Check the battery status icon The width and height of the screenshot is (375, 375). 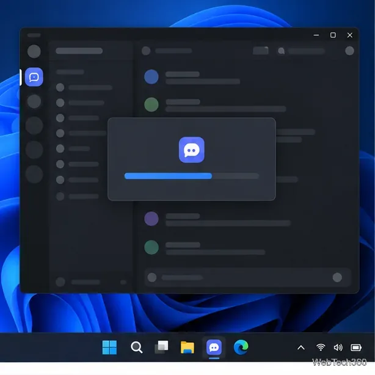coord(356,348)
